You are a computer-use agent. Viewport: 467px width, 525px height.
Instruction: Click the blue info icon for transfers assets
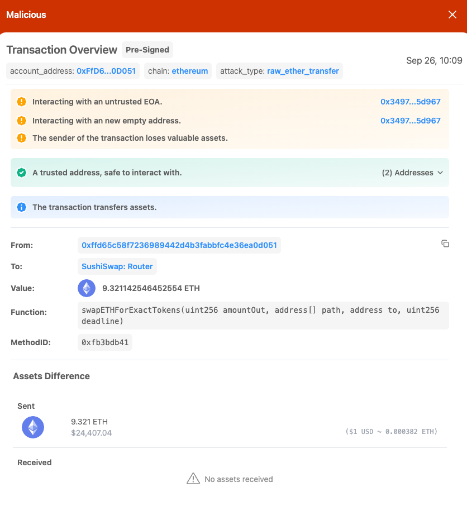tap(21, 207)
